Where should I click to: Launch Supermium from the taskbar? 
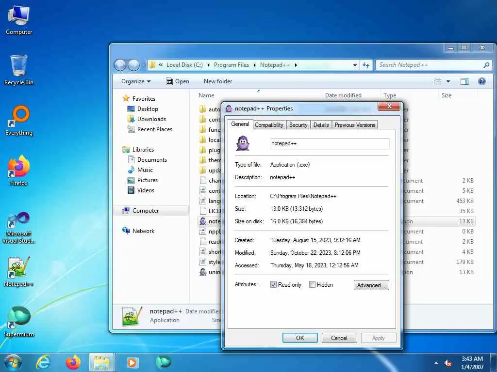(164, 362)
